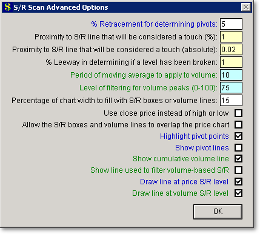Enable Use close price instead of high or low
Viewport: 260px width, 234px height.
coord(238,113)
